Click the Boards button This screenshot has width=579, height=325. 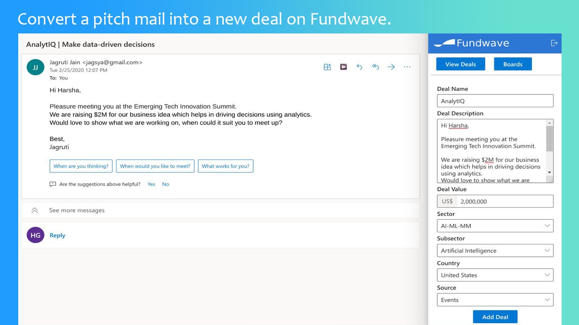(513, 64)
